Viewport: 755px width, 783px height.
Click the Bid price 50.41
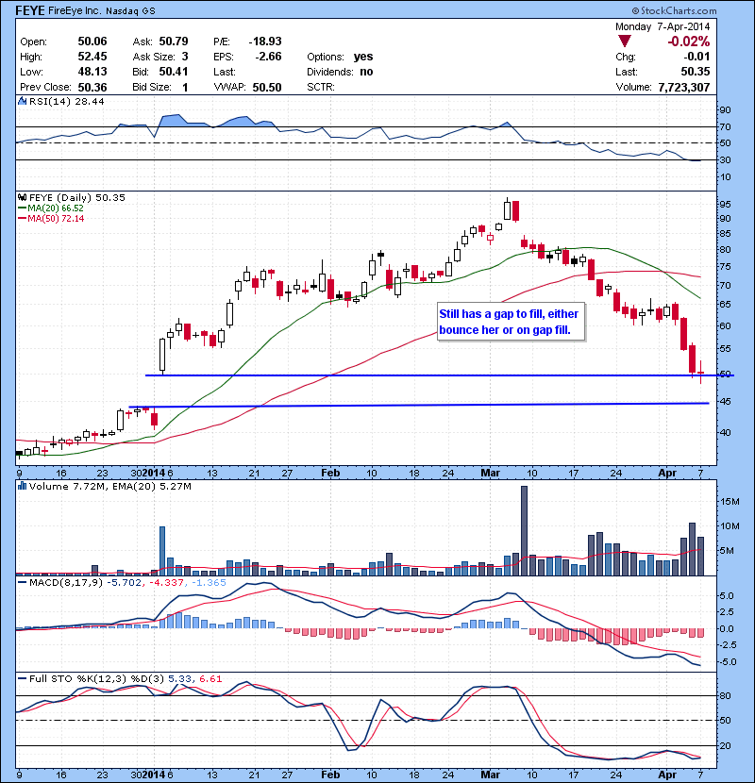174,72
